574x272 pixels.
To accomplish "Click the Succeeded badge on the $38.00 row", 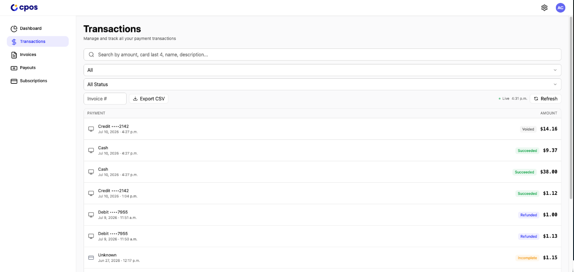I will click(524, 172).
